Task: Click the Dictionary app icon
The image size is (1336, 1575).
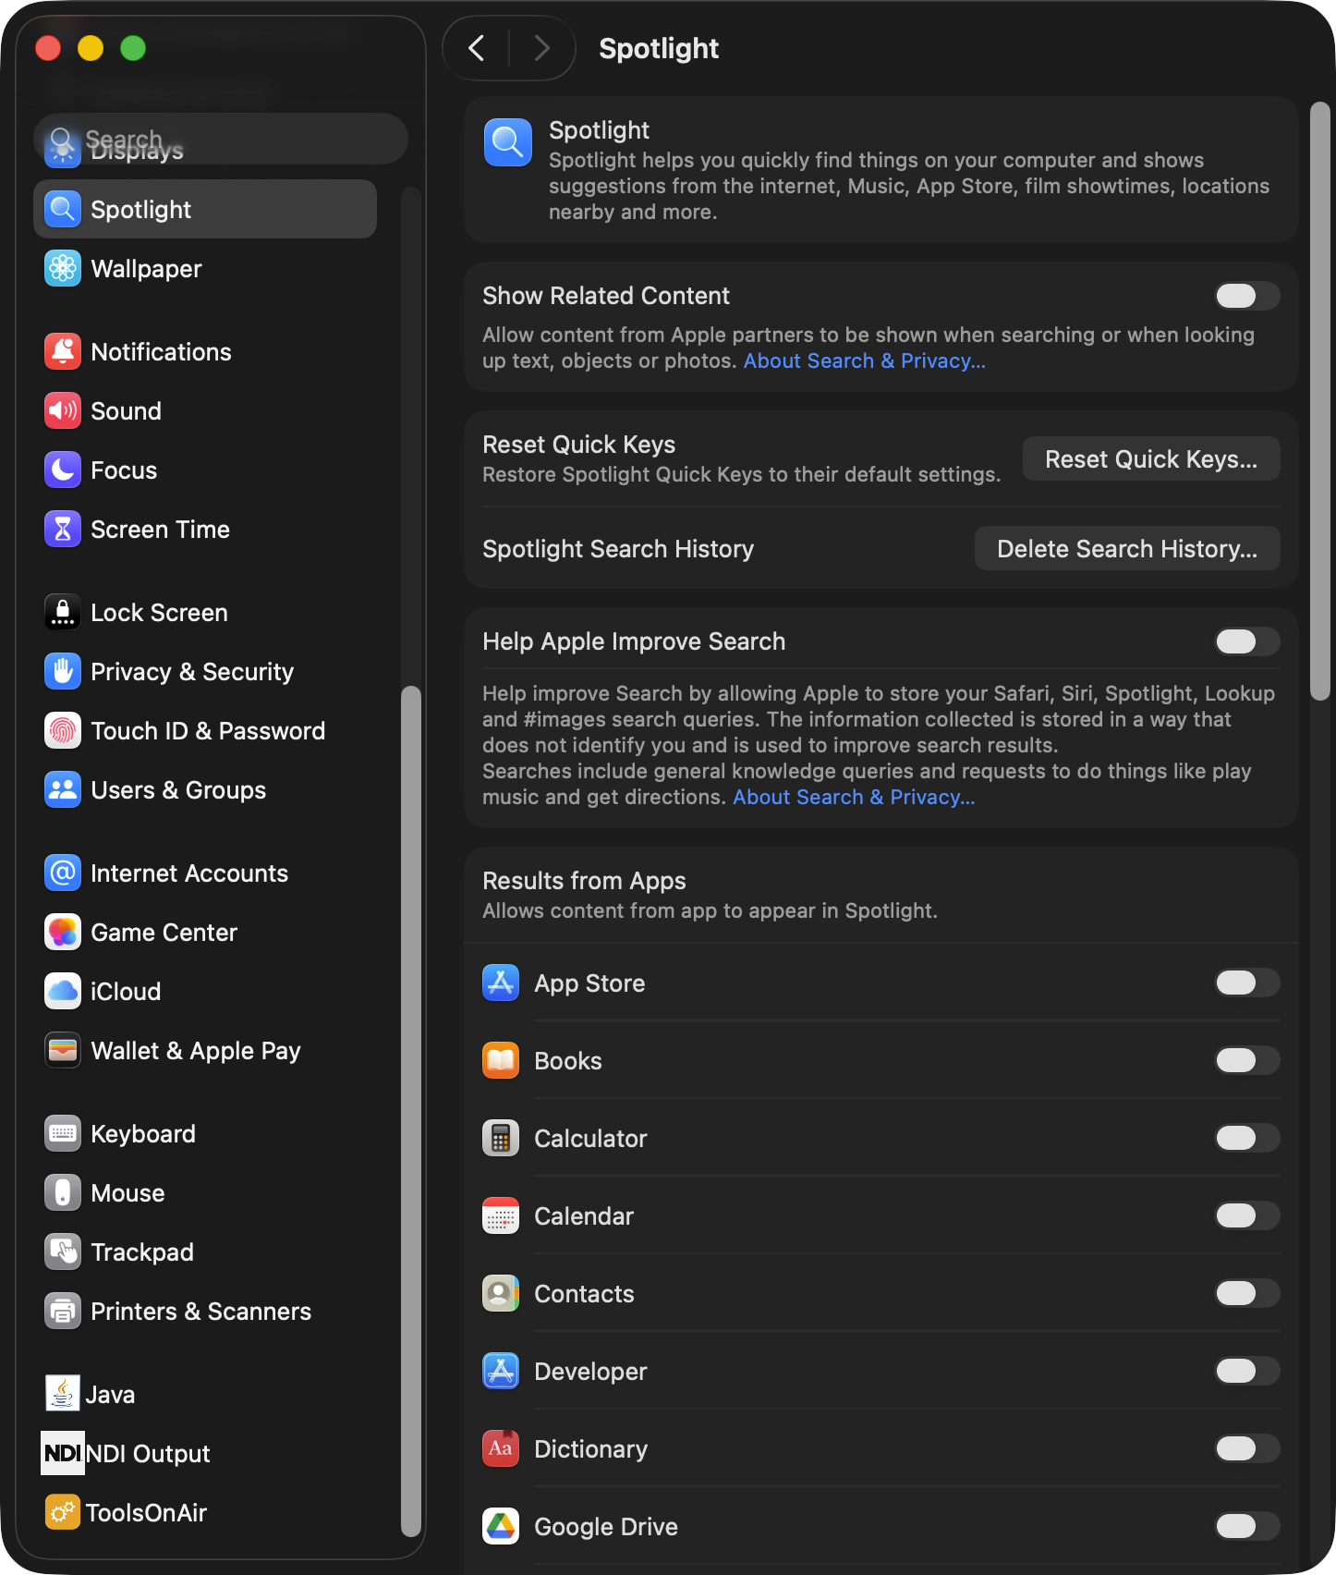Action: [501, 1448]
